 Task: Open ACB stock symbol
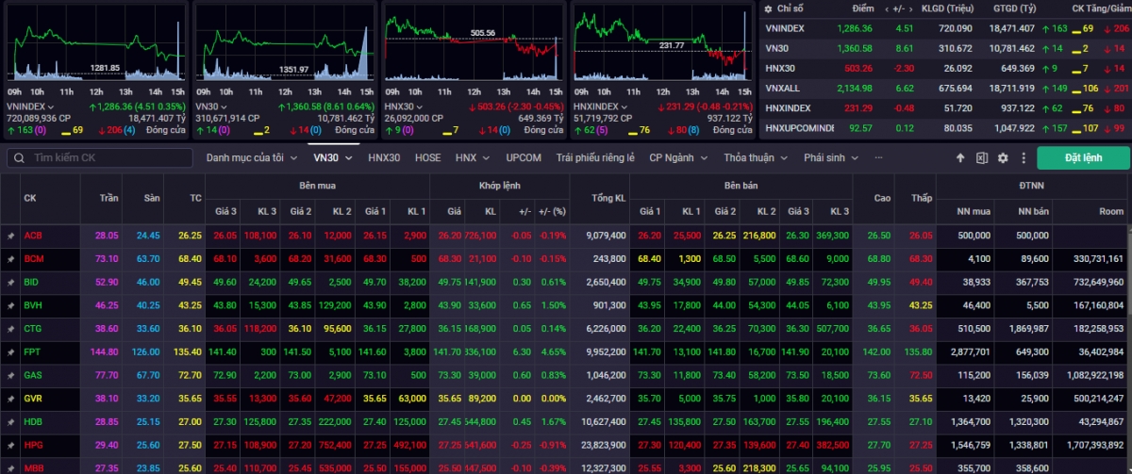[x=34, y=236]
